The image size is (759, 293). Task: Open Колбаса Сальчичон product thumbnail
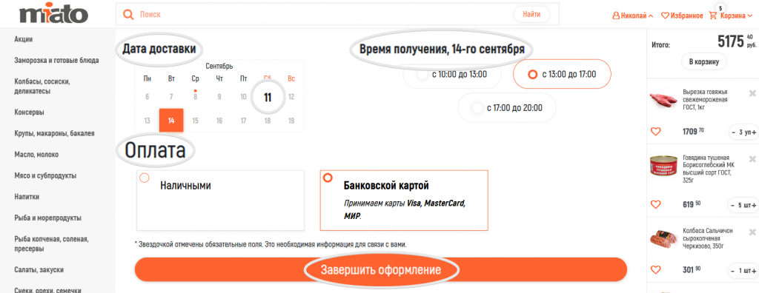coord(663,238)
